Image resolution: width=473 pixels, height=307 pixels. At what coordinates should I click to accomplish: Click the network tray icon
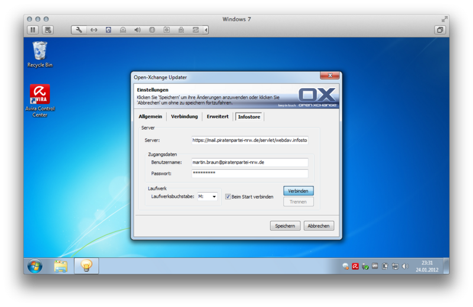tap(395, 266)
